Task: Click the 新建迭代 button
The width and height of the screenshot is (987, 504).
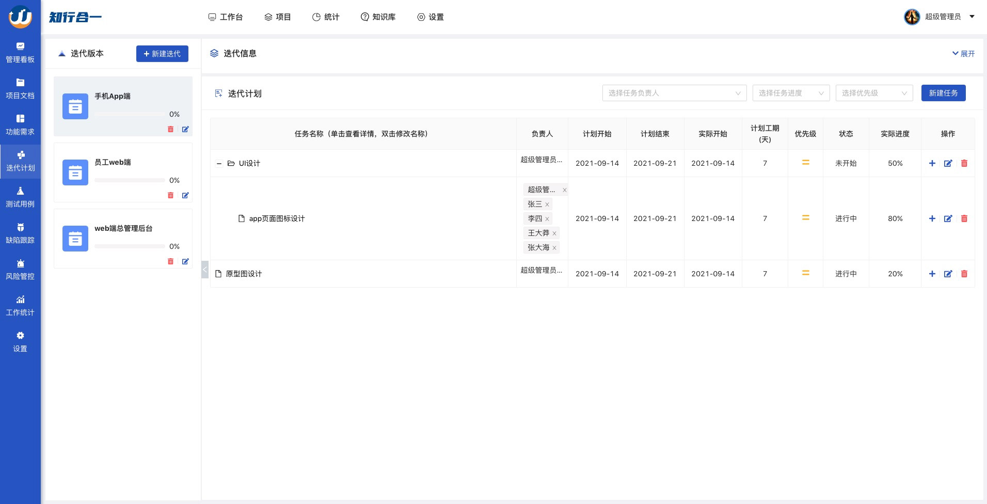Action: coord(162,54)
